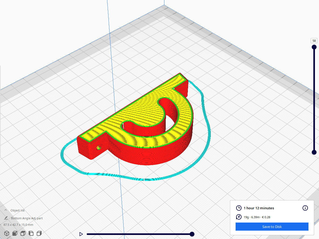This screenshot has height=239, width=319.
Task: Grab the lower layer slider handle
Action: (x=314, y=152)
